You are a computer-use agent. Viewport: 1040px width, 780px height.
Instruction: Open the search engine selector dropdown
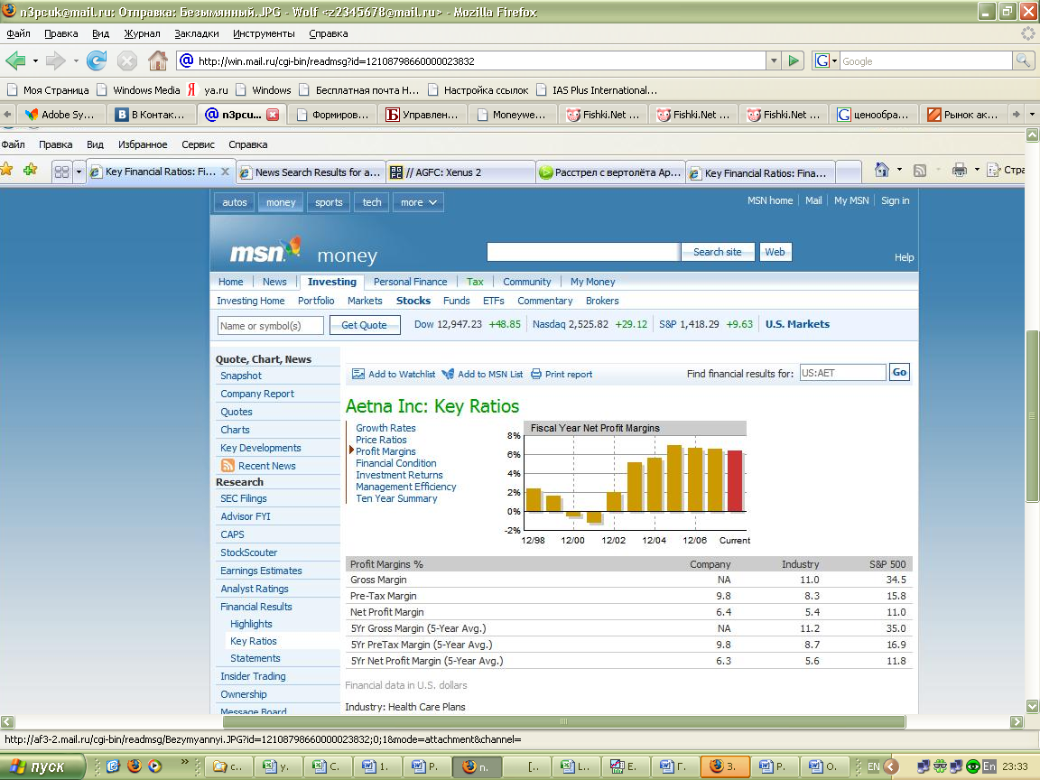click(x=834, y=61)
